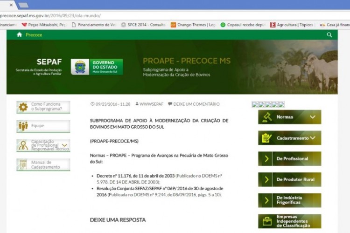
Task: Open Como Funciona o Subprograma gear button
Action: 43,107
